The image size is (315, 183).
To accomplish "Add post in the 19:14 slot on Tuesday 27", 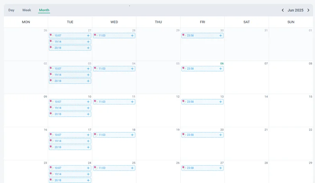I will 88,42.
